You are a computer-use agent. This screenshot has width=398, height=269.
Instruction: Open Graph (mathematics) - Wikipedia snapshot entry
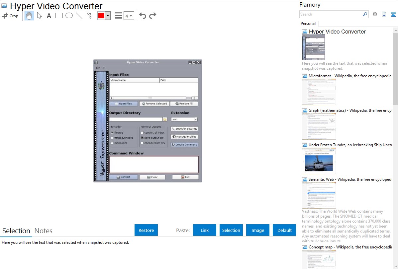coord(350,110)
